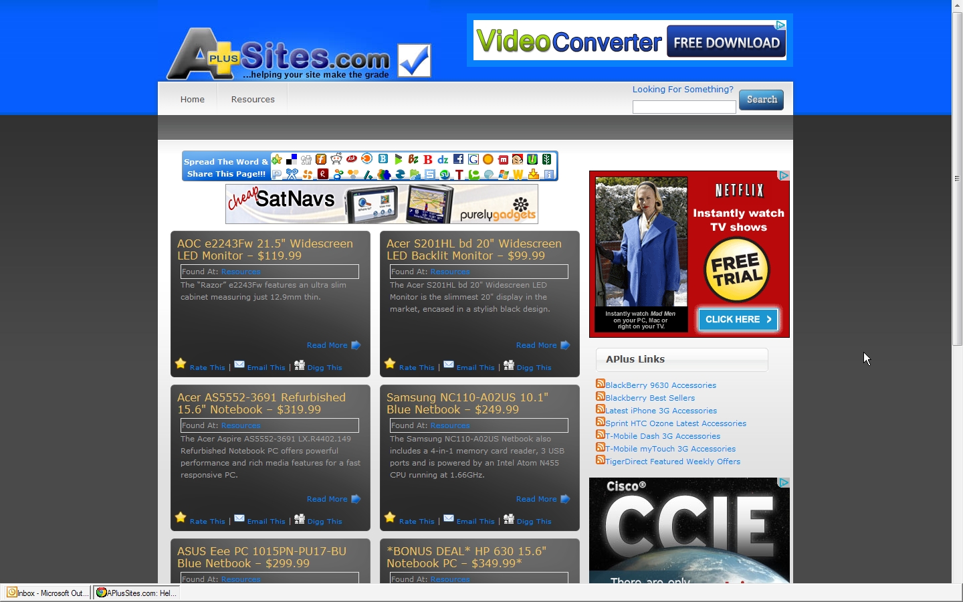Click Read More in the Acer AS5552 card
Screen dimensions: 963x602
pos(327,499)
